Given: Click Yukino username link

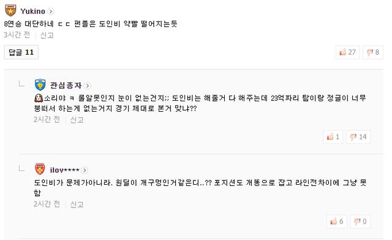Looking at the screenshot, I should coord(32,11).
